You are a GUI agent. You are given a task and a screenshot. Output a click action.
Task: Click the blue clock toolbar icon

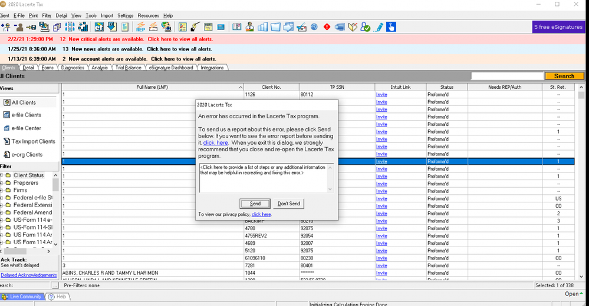coord(314,27)
